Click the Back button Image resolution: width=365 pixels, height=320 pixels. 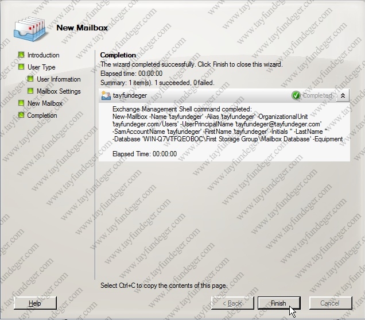pyautogui.click(x=232, y=303)
